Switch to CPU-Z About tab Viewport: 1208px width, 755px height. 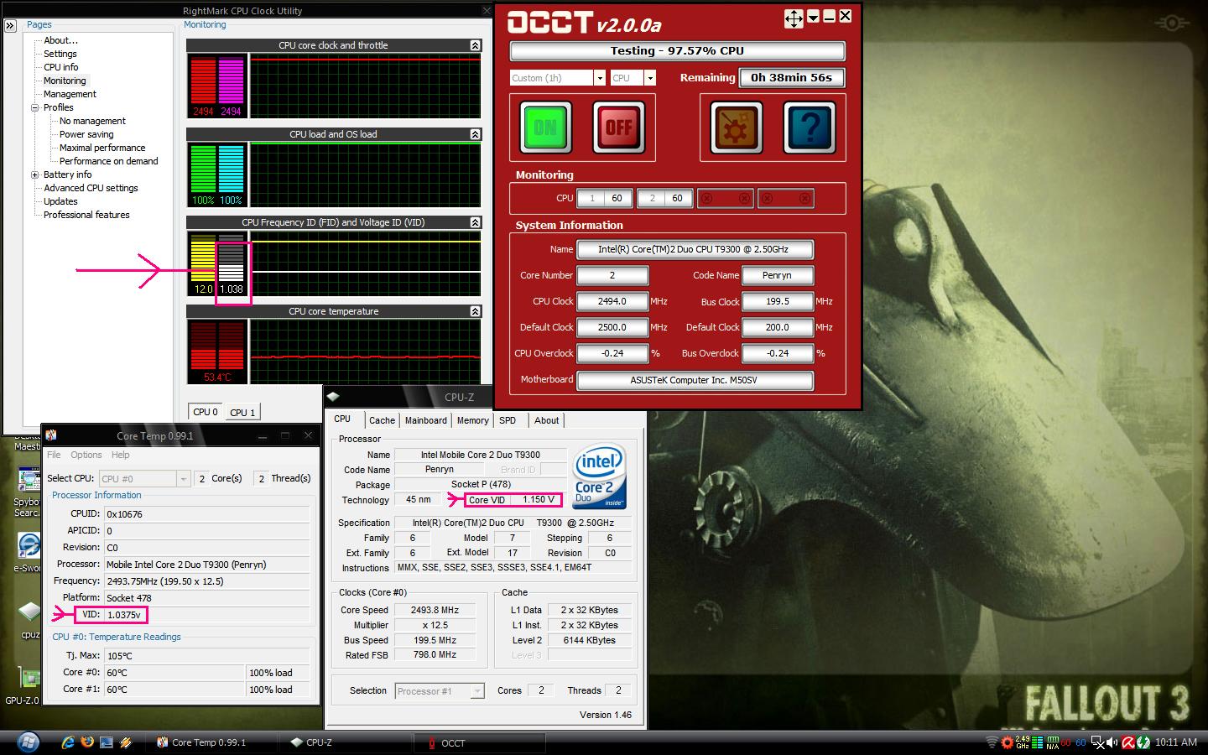(x=547, y=420)
